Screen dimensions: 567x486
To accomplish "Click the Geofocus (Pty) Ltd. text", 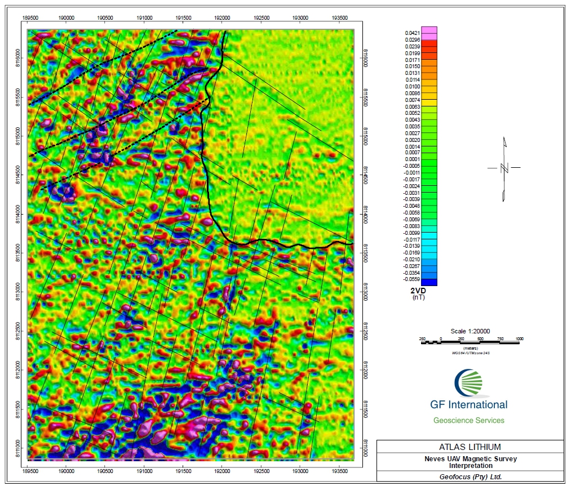I will coord(469,477).
